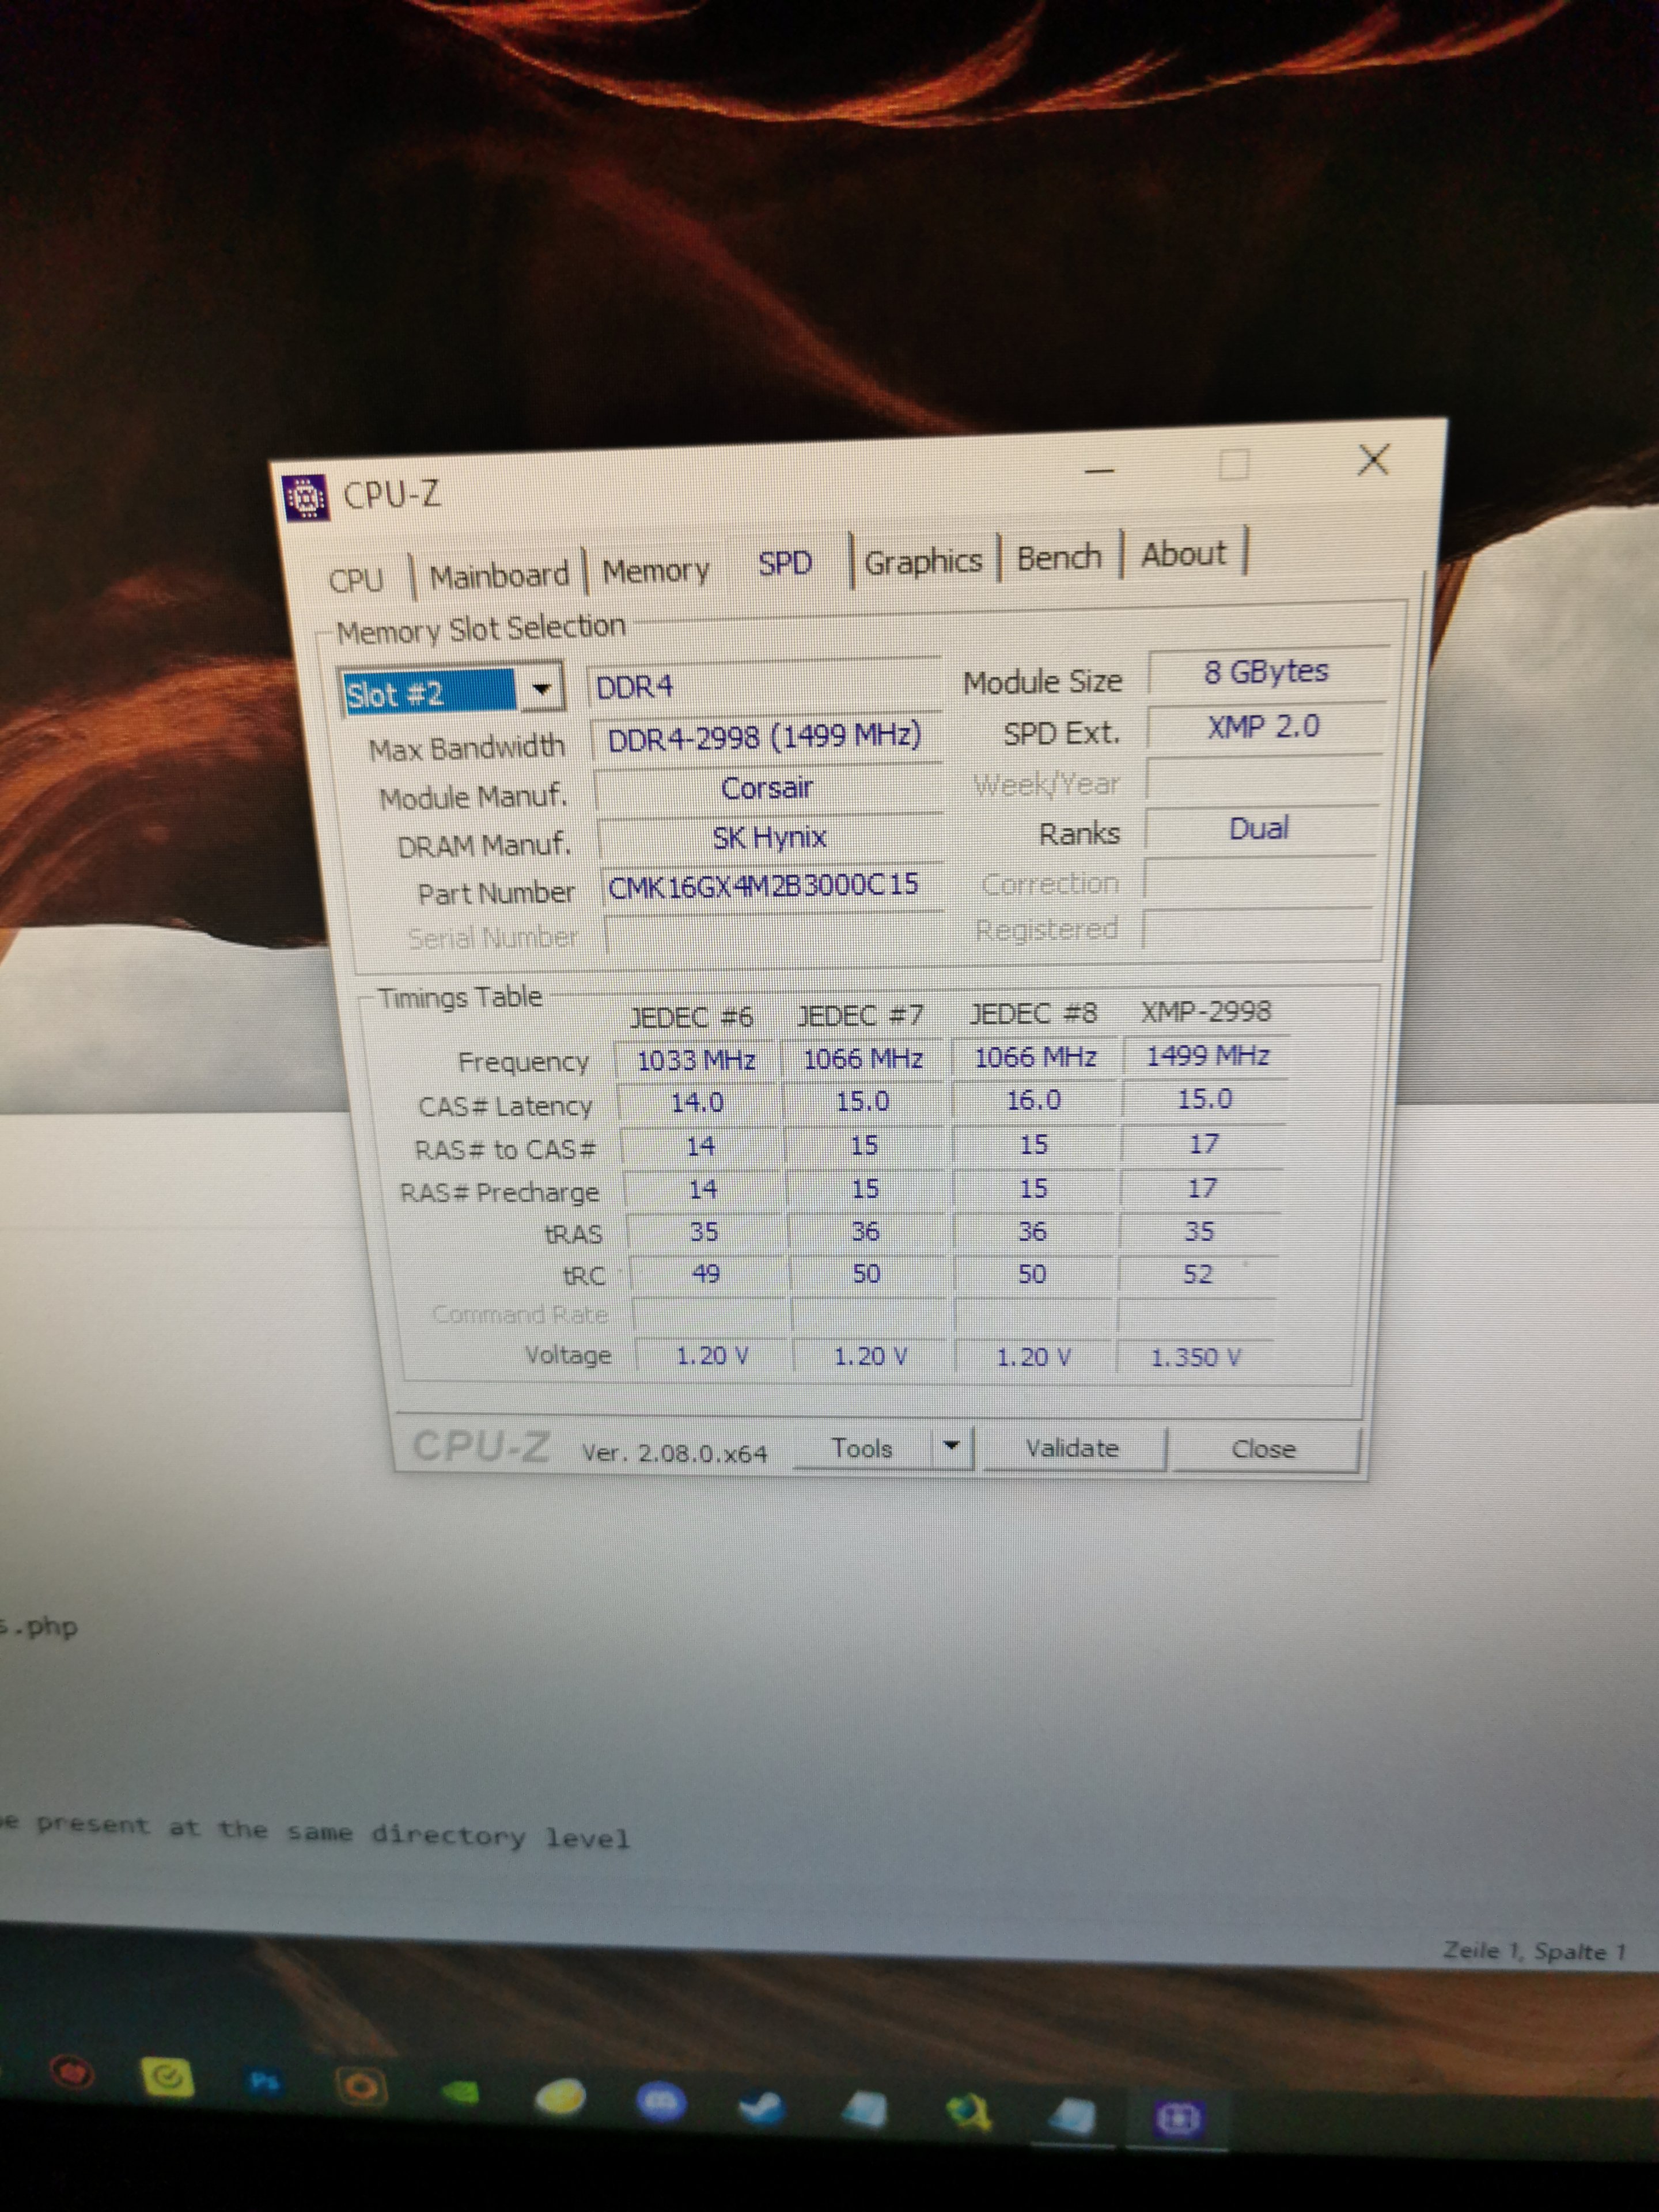Screen dimensions: 1659x2212
Task: Switch to the Mainboard tab
Action: coord(499,576)
